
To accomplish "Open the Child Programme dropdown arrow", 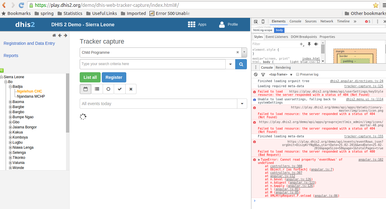I will (x=244, y=52).
